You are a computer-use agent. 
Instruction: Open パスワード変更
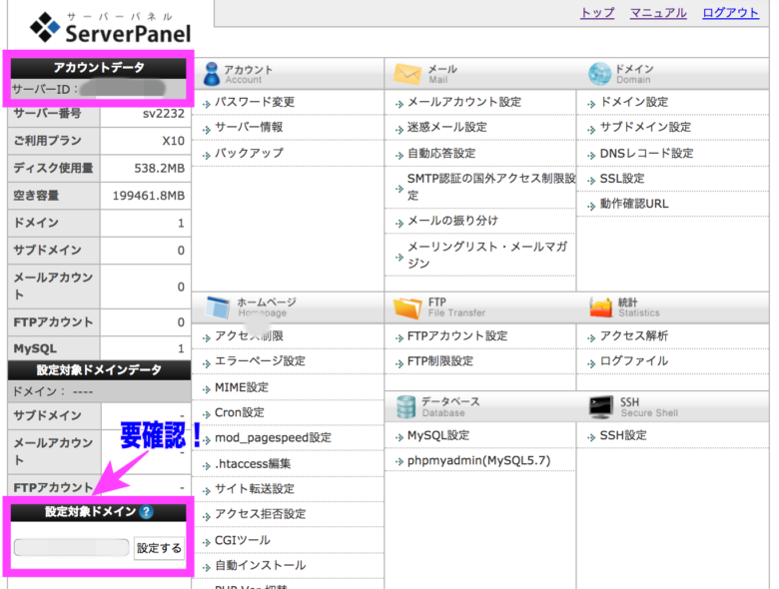[x=255, y=102]
